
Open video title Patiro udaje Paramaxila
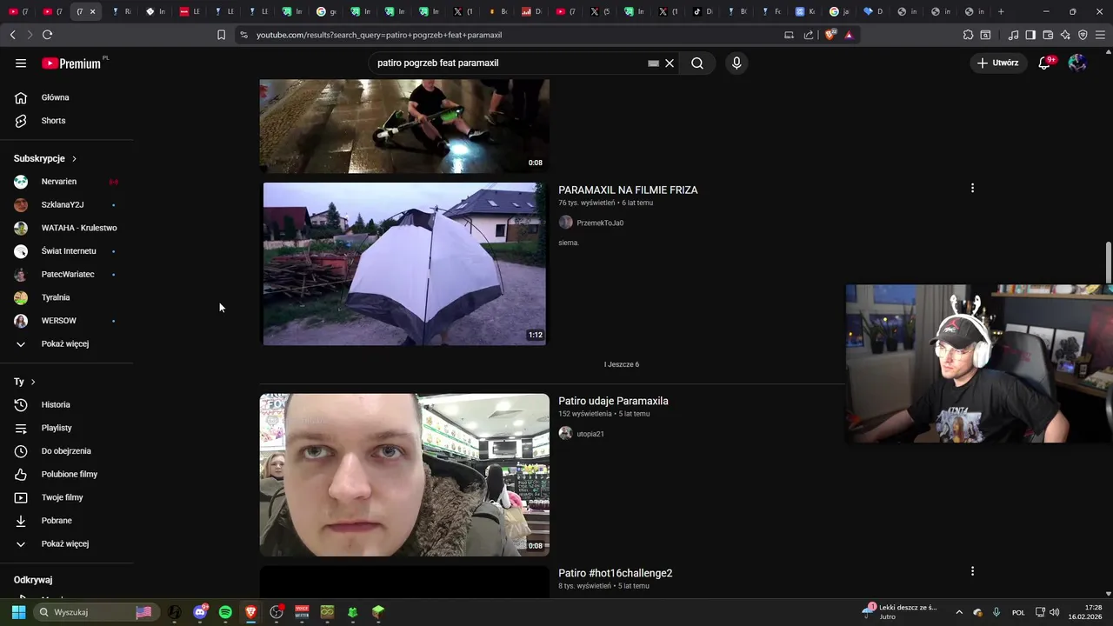[613, 401]
